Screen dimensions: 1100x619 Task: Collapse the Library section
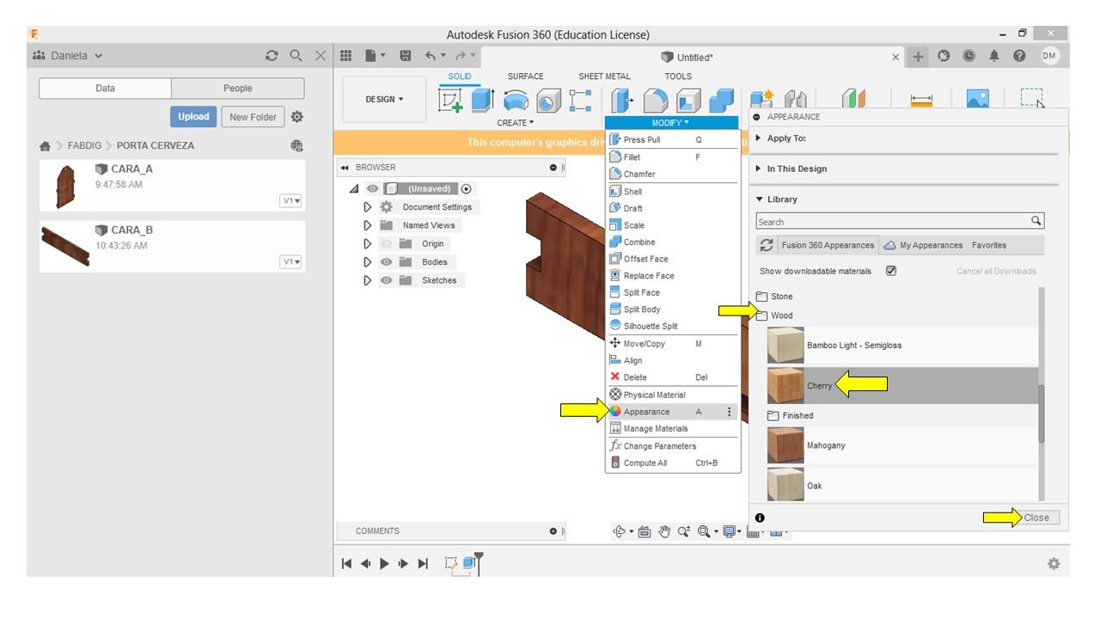759,199
